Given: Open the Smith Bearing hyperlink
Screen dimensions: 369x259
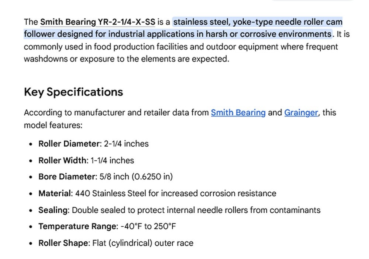Looking at the screenshot, I should 238,113.
